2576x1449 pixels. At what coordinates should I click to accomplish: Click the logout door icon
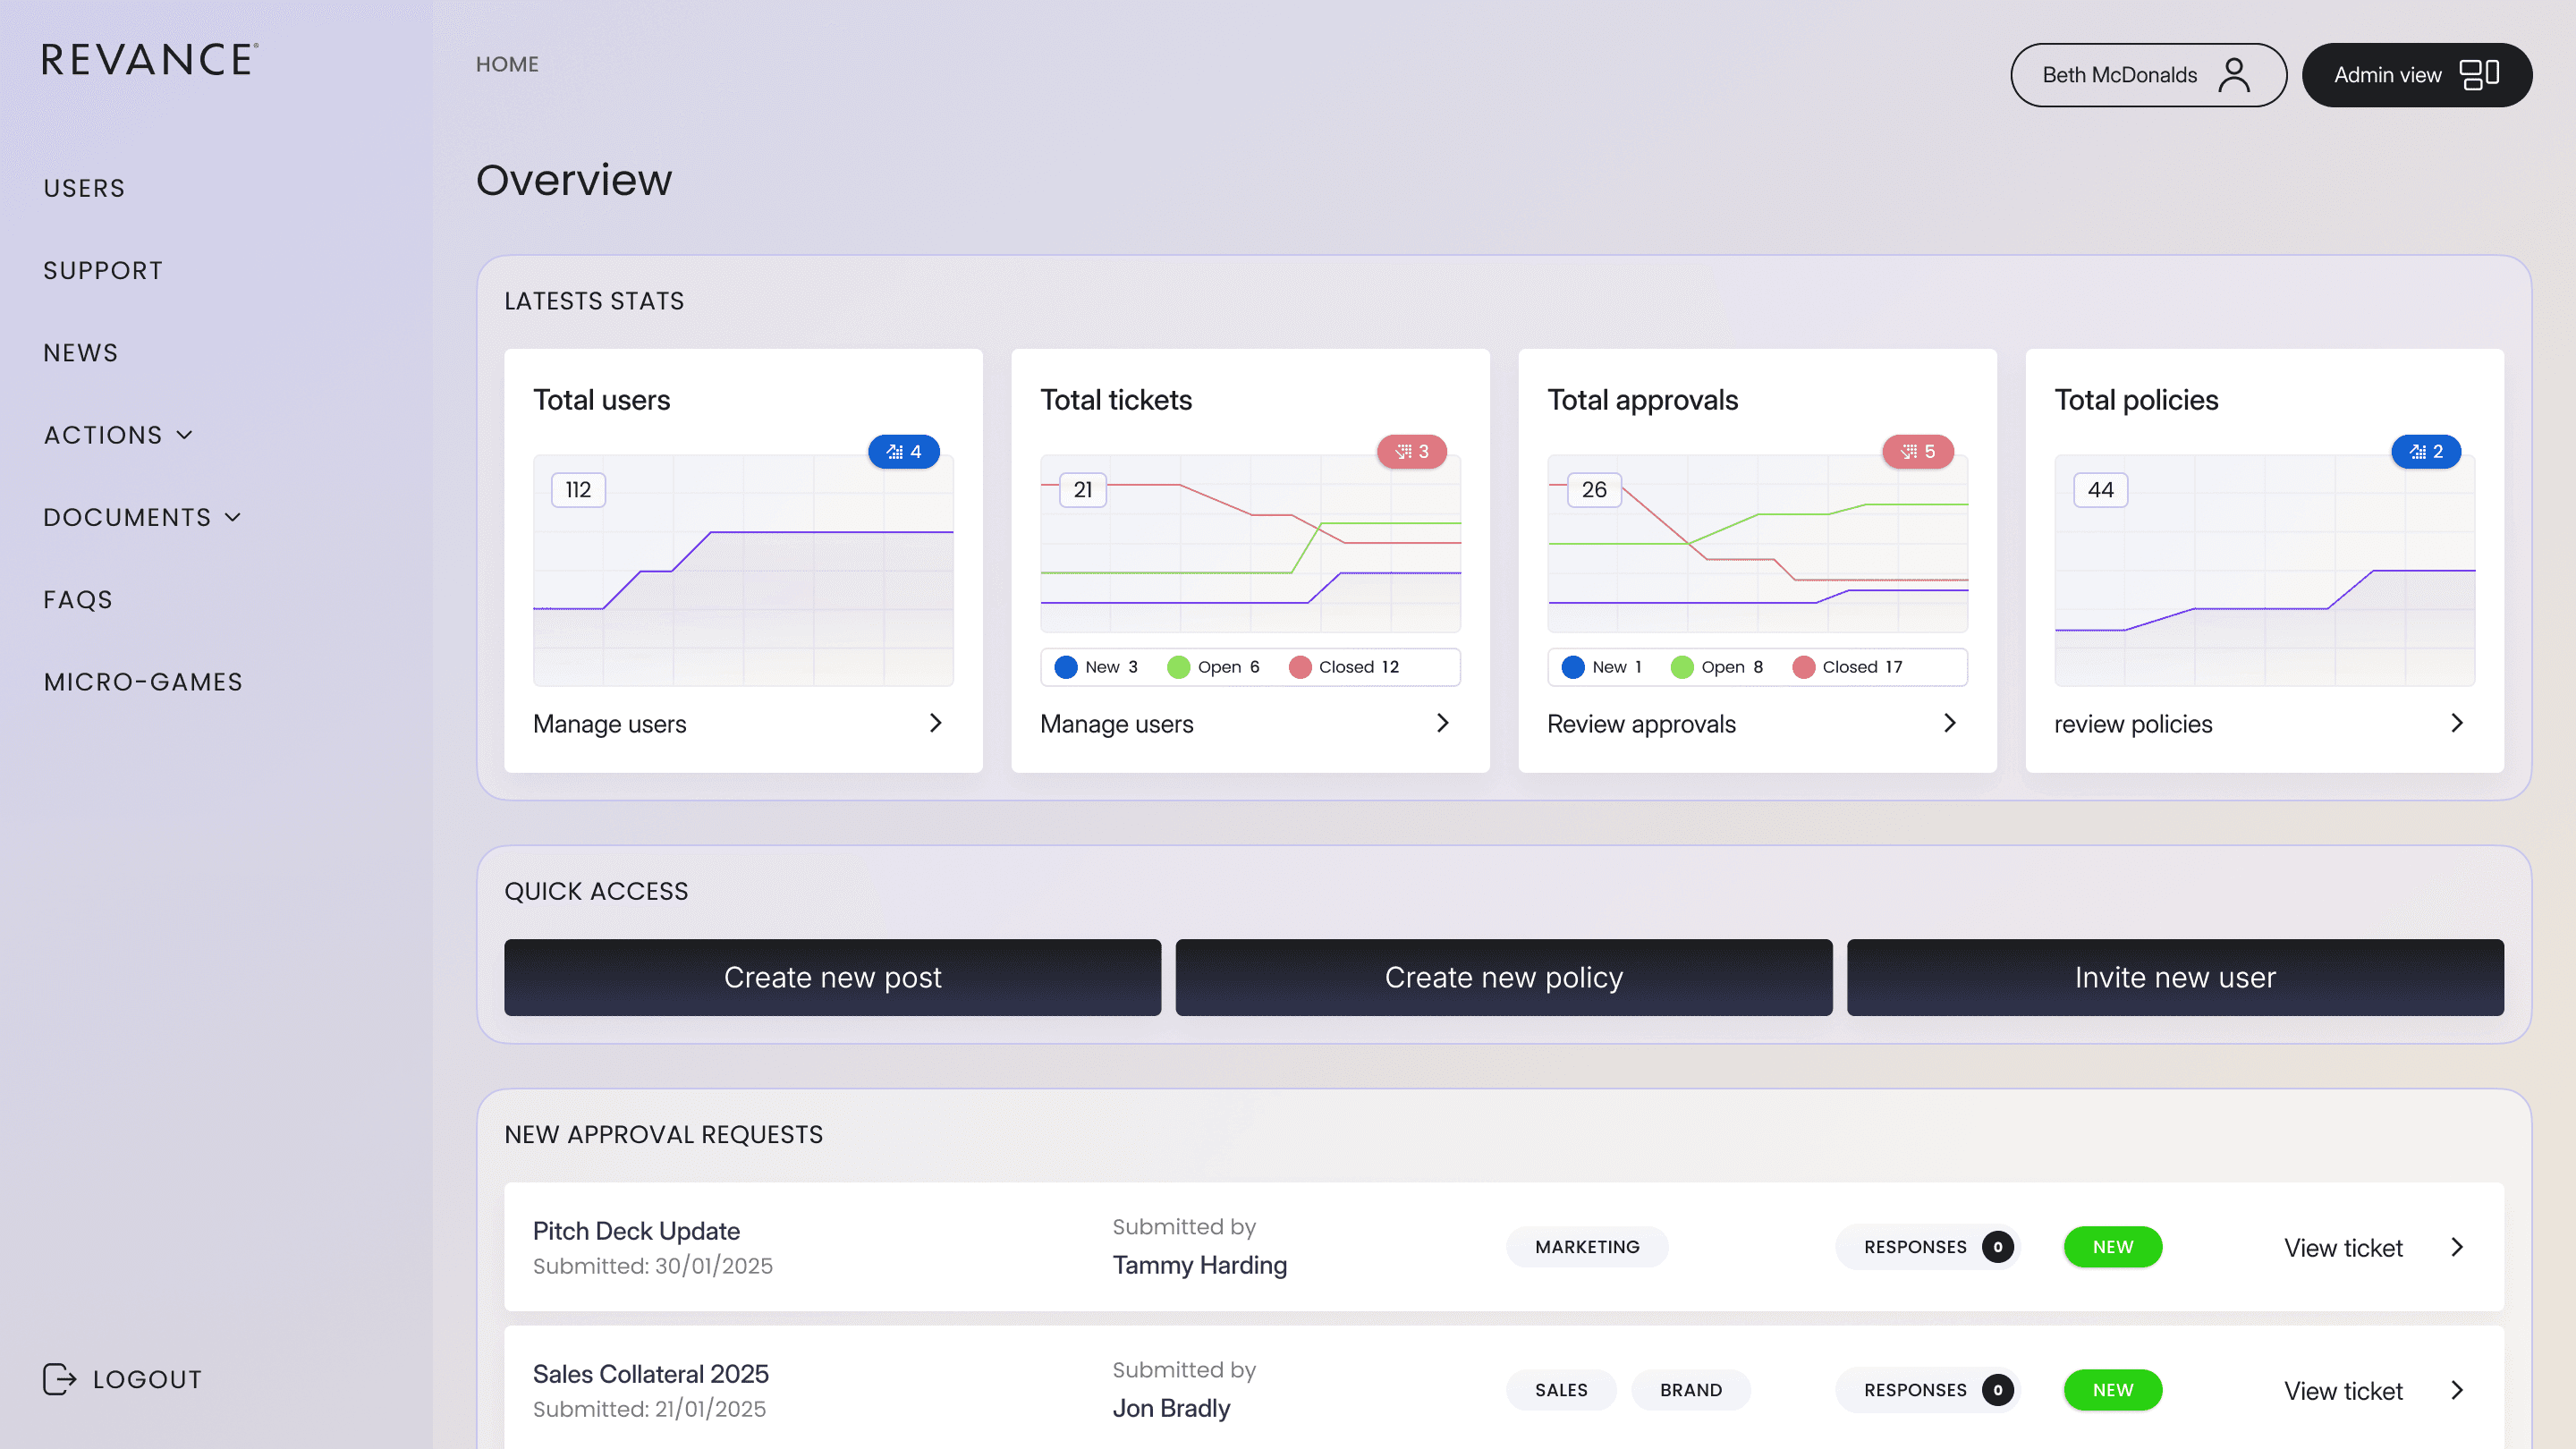(59, 1379)
